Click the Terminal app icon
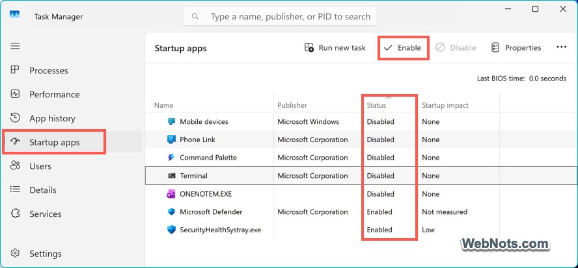 171,176
